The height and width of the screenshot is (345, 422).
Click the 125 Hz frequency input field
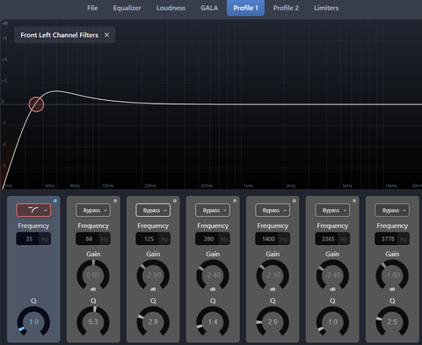153,239
